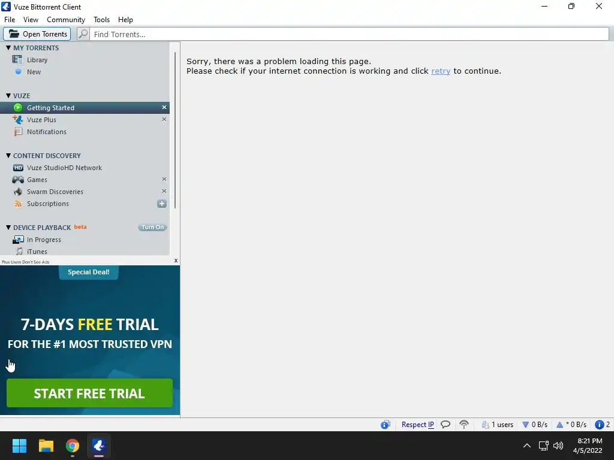Click the Games controller icon

[x=18, y=180]
